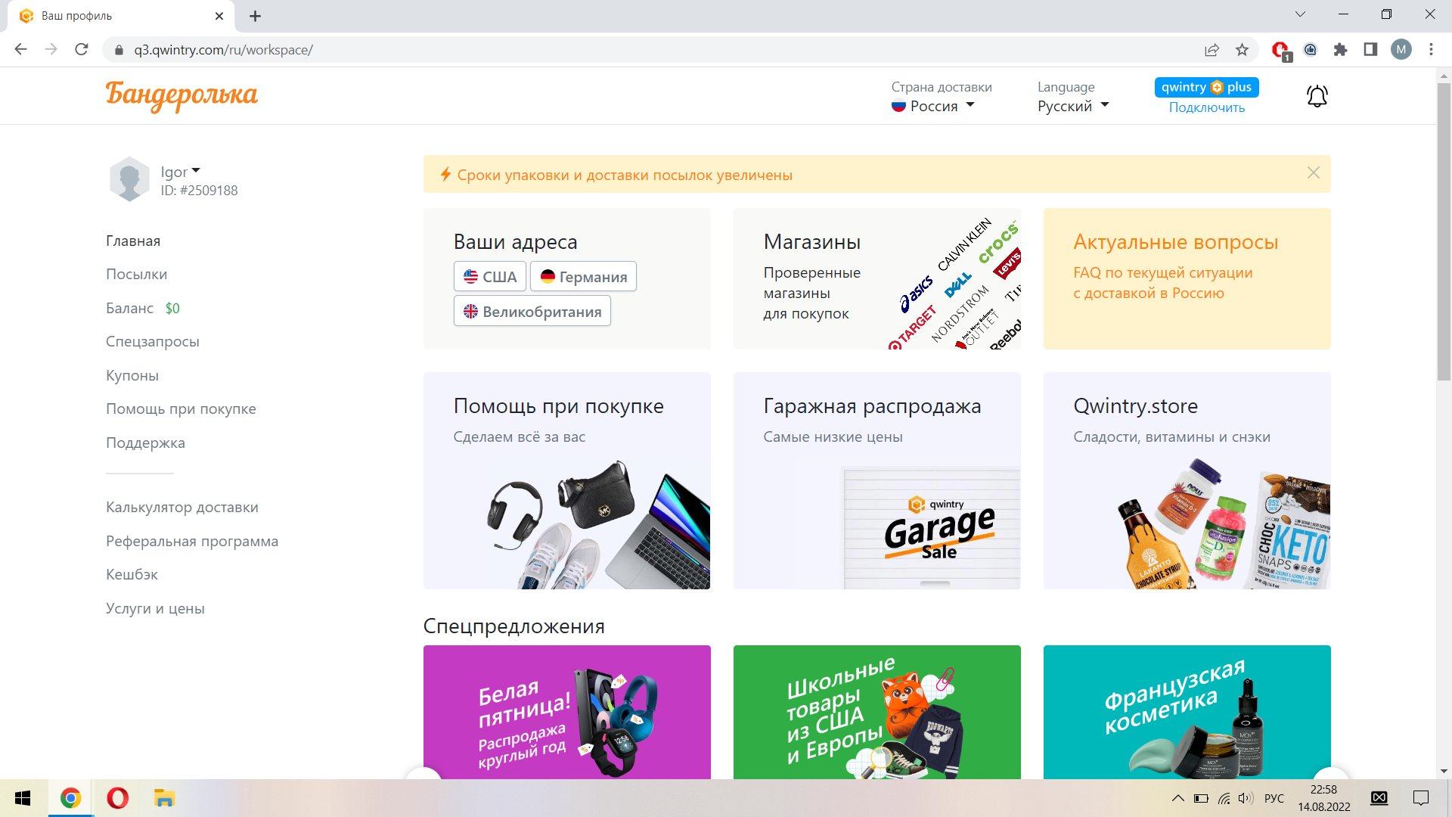Expand the Igor account menu arrow
This screenshot has width=1452, height=817.
tap(196, 170)
